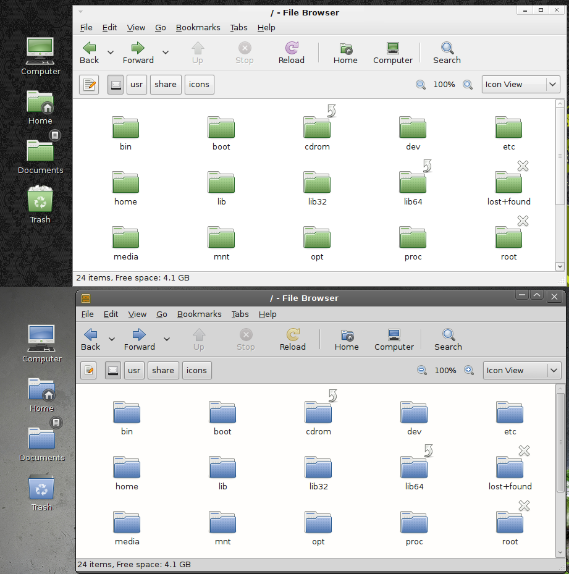Screen dimensions: 569x574
Task: Open Go menu in top File Browser
Action: coord(161,27)
